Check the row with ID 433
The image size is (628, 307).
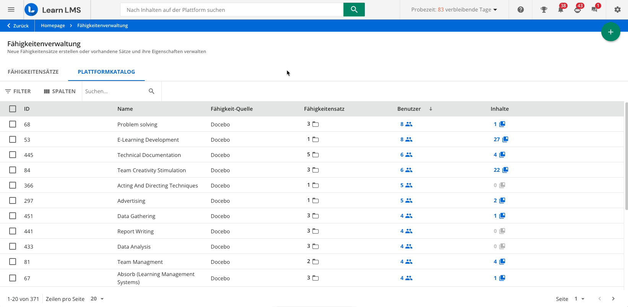coord(13,246)
